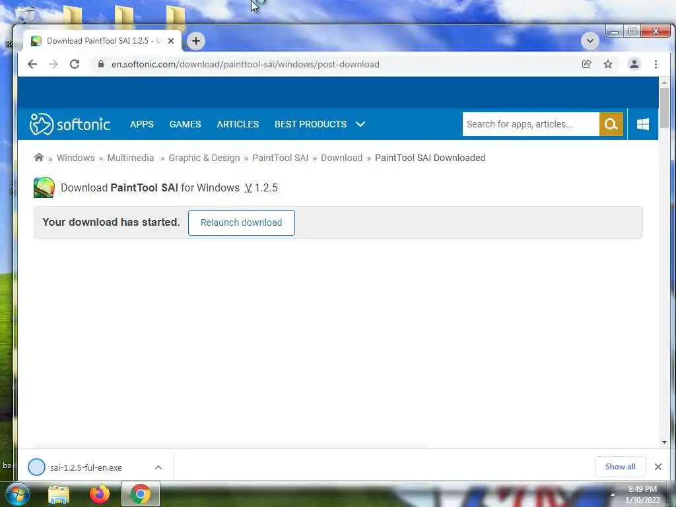Image resolution: width=676 pixels, height=507 pixels.
Task: Click the page scrollbar up arrow
Action: (664, 82)
